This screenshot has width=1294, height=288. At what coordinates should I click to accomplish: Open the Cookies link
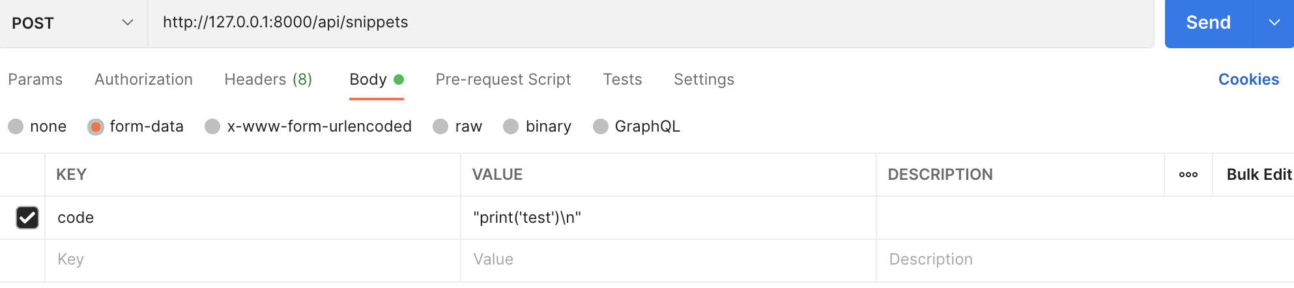point(1248,79)
